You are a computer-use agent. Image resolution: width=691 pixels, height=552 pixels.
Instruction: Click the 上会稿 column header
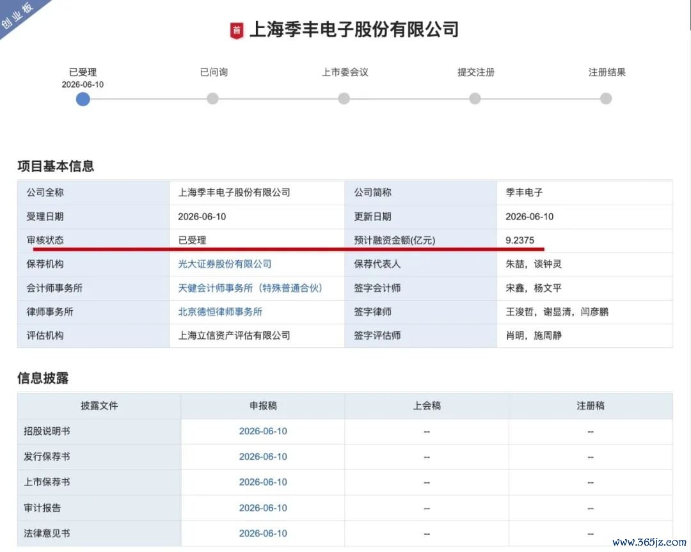click(x=427, y=406)
